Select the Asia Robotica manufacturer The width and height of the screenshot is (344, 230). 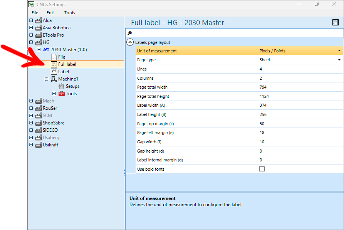[57, 28]
